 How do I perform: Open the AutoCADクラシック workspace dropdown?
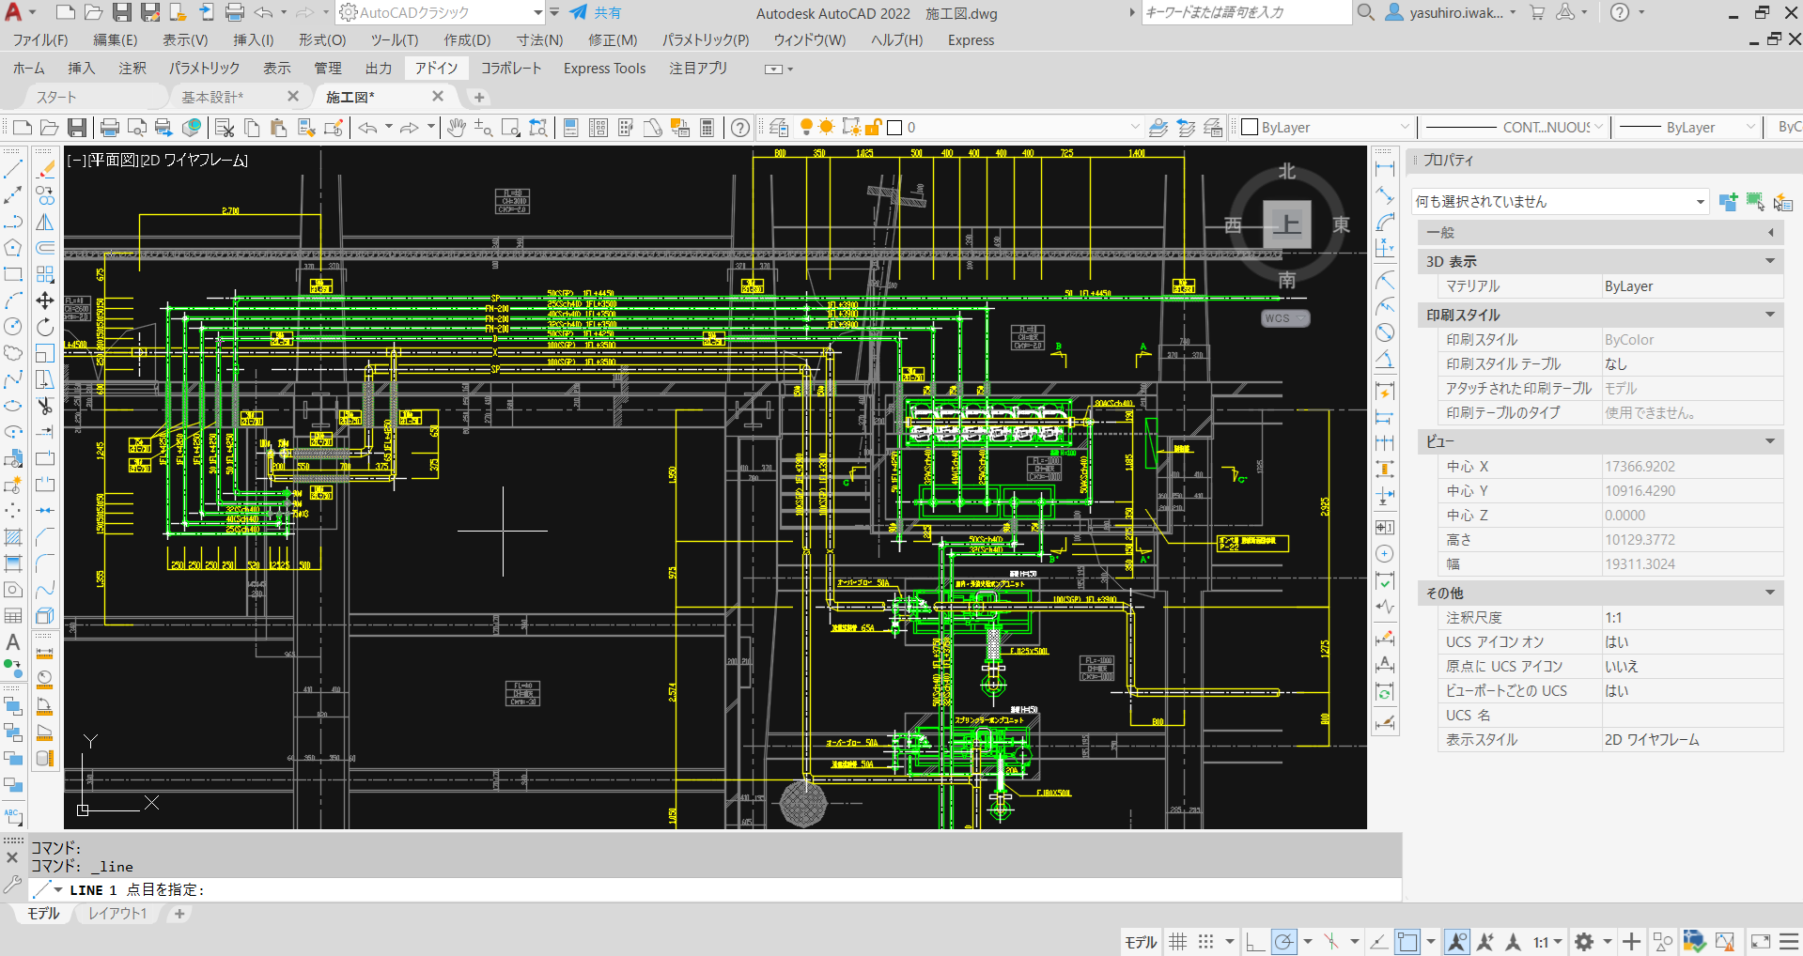coord(537,13)
